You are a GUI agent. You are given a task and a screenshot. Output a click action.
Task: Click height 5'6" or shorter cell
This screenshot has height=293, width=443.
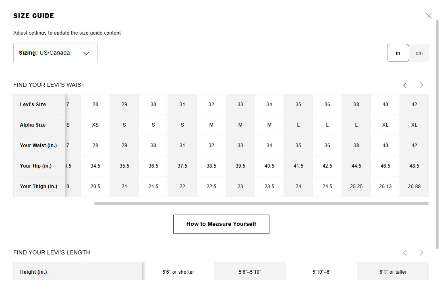click(x=178, y=272)
